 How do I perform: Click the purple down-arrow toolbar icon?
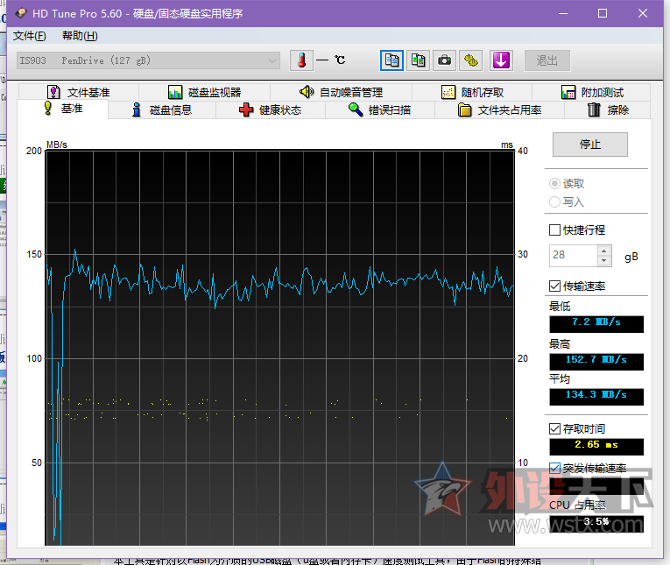click(501, 60)
